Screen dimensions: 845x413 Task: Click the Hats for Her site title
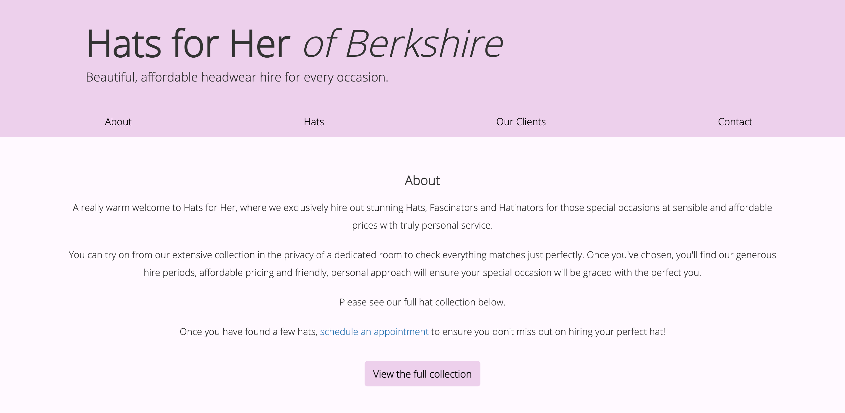pos(188,44)
